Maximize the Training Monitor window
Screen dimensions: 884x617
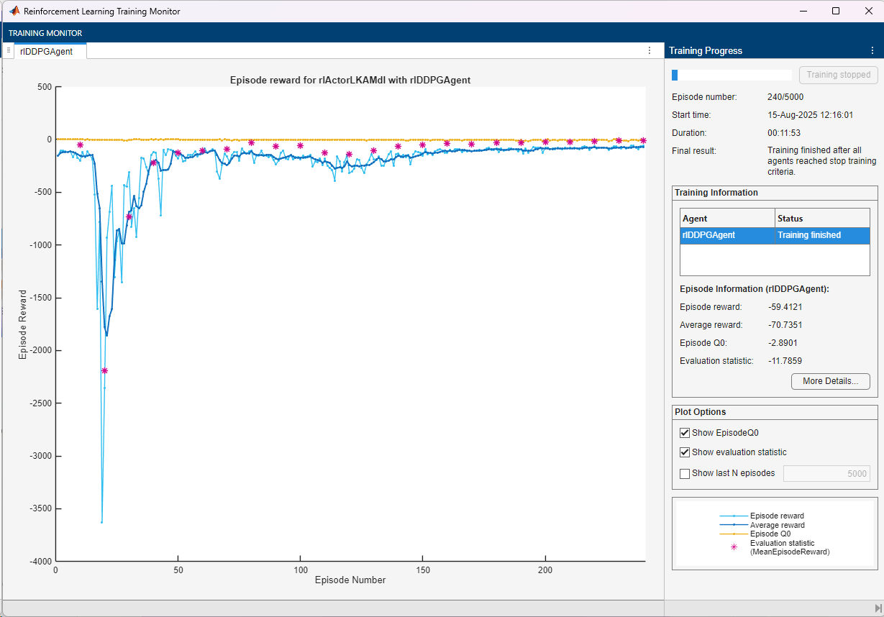[x=835, y=12]
